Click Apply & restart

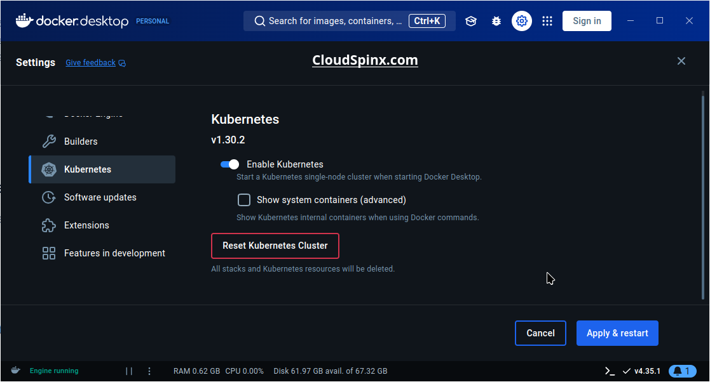click(617, 333)
